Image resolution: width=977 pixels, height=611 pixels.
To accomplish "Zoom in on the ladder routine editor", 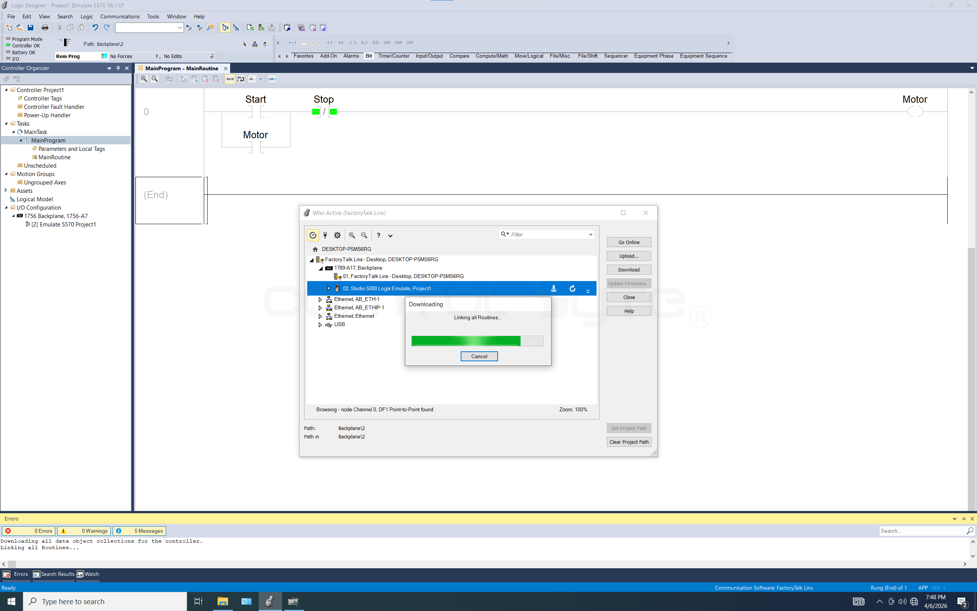I will click(x=144, y=79).
